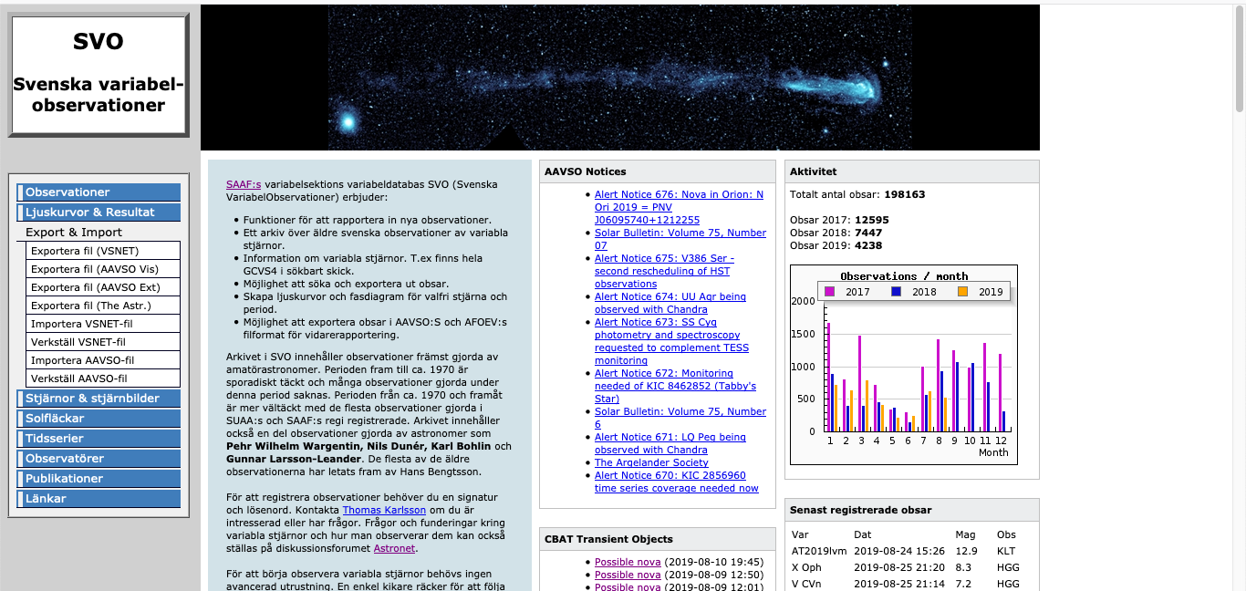
Task: Click Exportera fil (AAVSO Vis) item
Action: (x=103, y=269)
